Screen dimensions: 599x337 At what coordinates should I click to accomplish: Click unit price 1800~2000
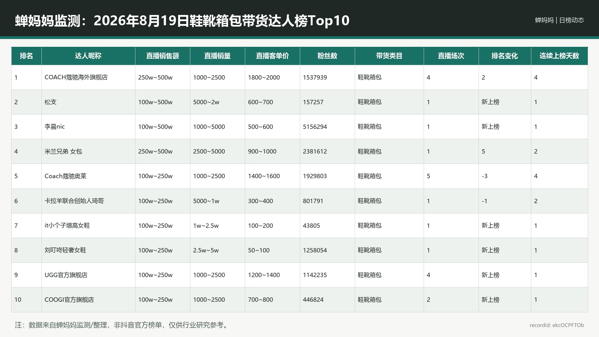coord(264,77)
